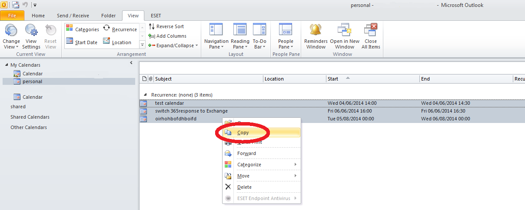525x210 pixels.
Task: Choose Copy from the context menu
Action: tap(262, 132)
